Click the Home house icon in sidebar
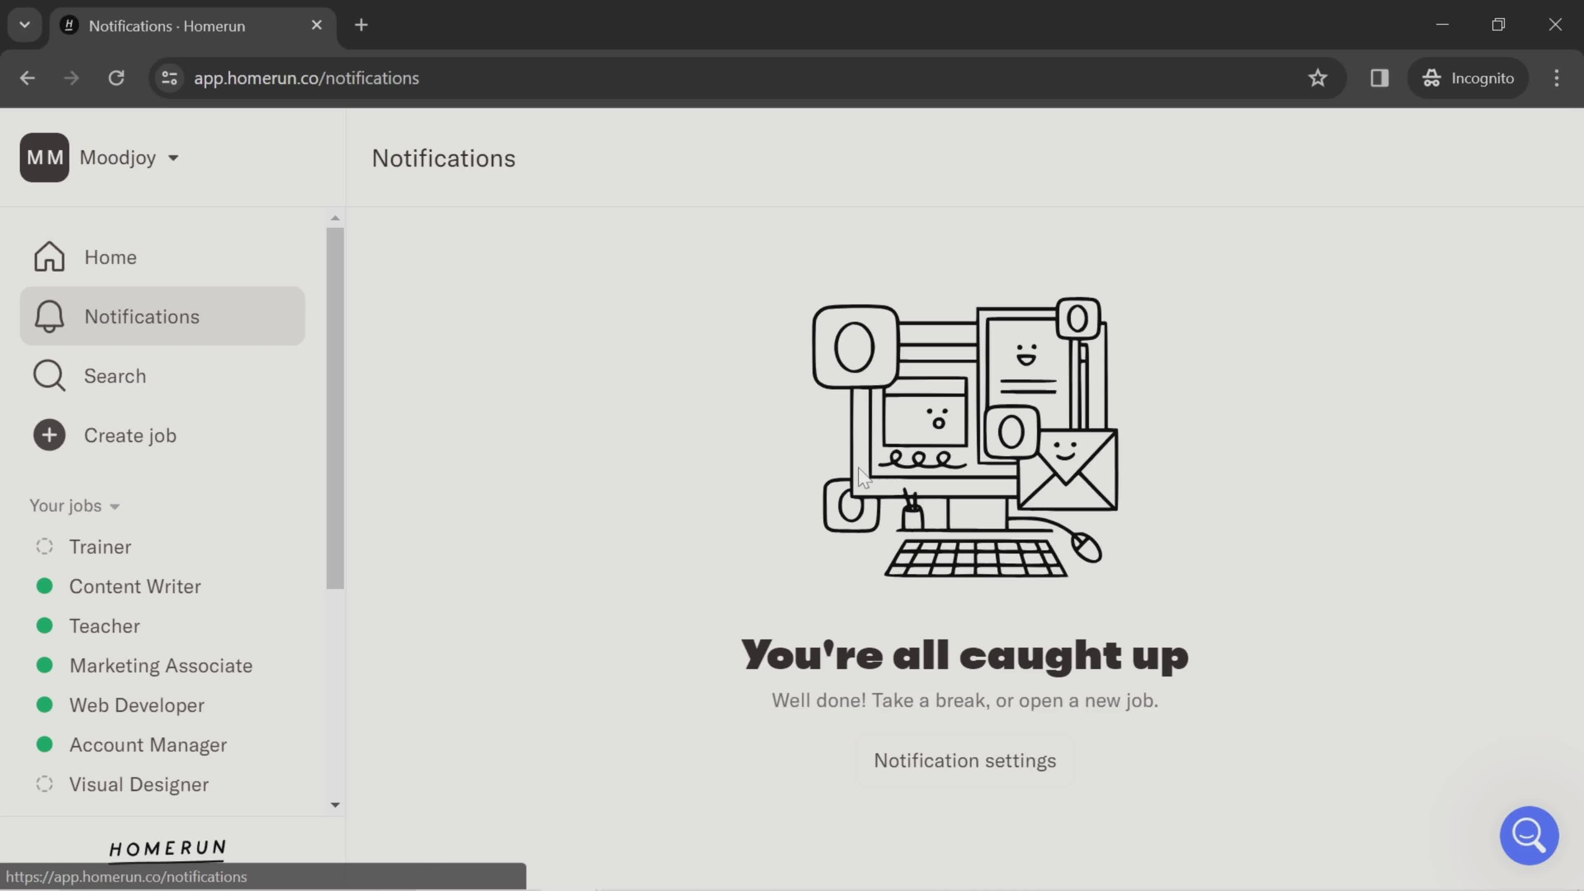 pos(49,257)
